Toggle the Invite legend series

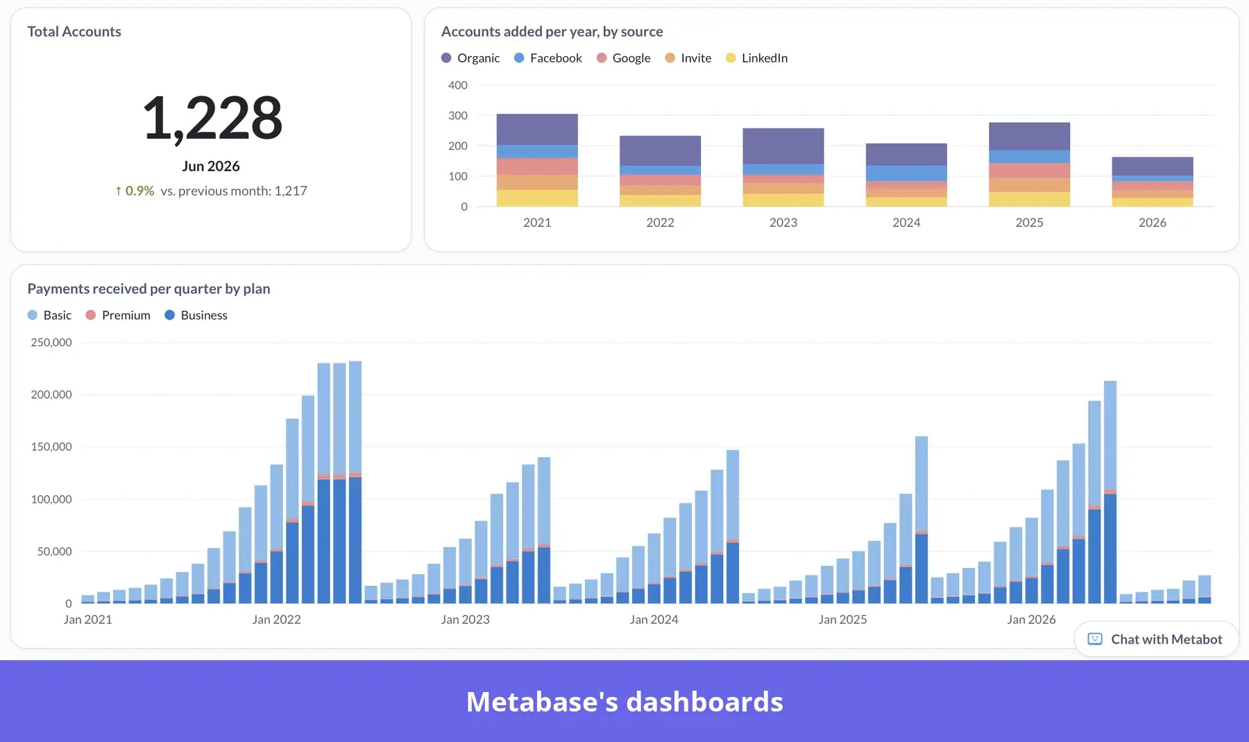click(688, 58)
